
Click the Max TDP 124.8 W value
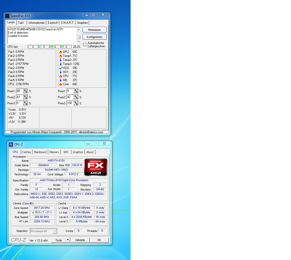(x=77, y=165)
